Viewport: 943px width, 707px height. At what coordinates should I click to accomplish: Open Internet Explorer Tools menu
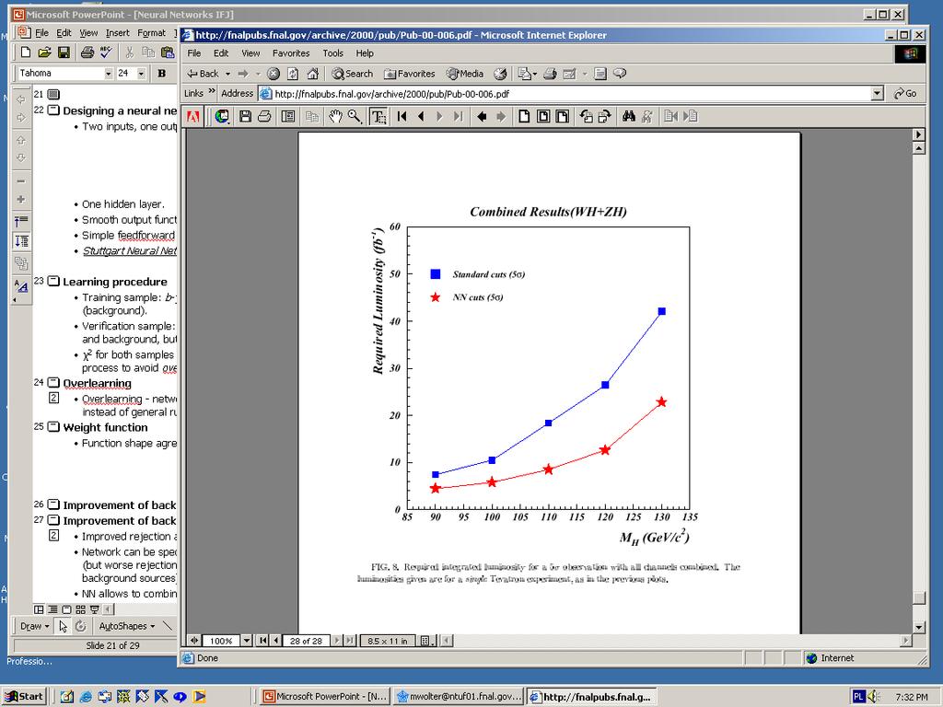tap(332, 53)
